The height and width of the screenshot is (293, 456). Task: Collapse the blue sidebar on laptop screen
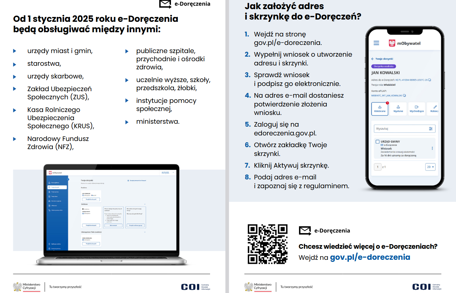68,179
